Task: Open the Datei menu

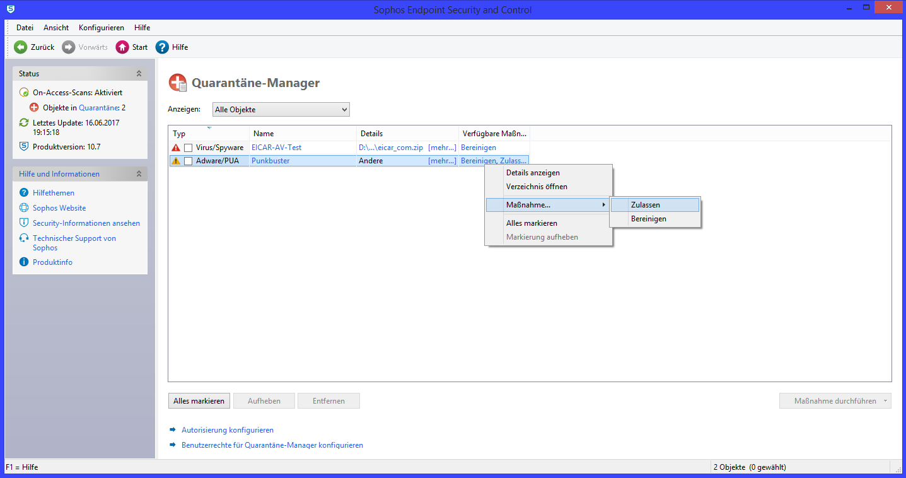Action: pos(25,28)
